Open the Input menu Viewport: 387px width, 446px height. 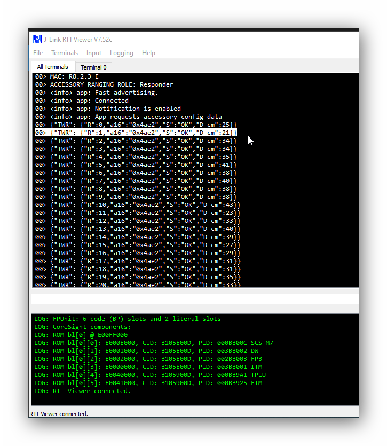coord(94,53)
